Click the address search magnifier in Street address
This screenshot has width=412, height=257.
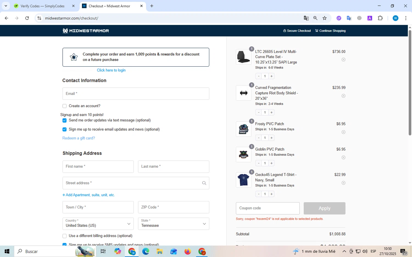204,183
